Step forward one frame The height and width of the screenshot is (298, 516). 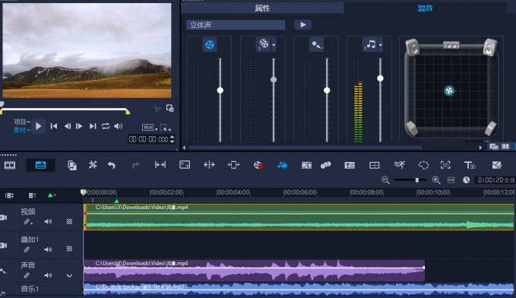point(79,126)
